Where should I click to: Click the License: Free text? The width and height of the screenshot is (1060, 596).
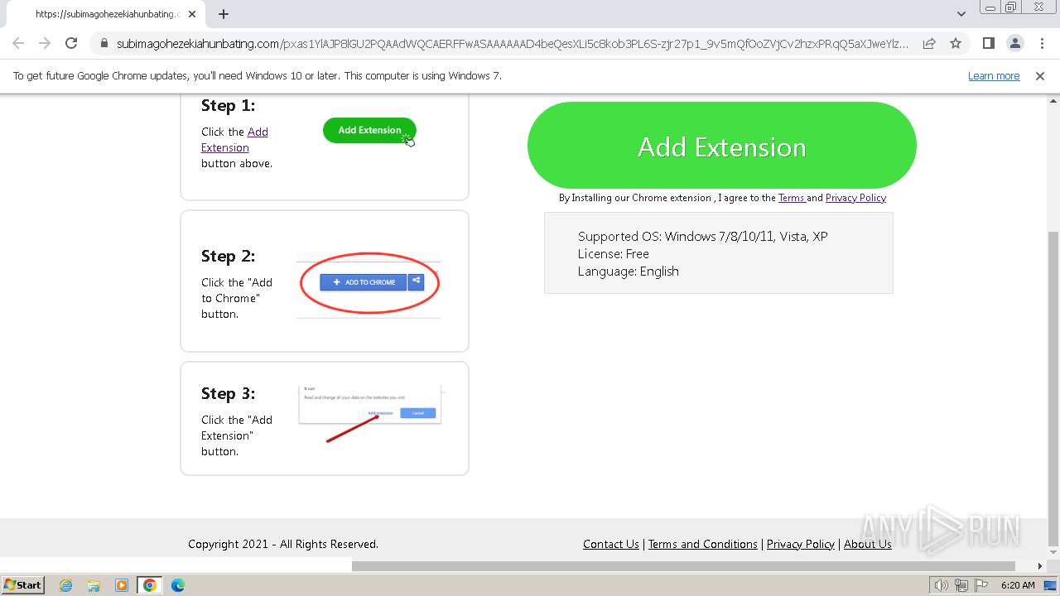click(x=614, y=254)
